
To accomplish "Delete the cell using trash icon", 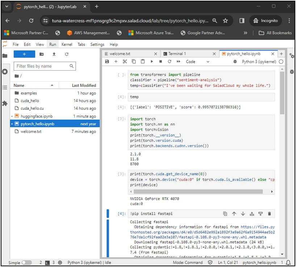I will coord(269,214).
